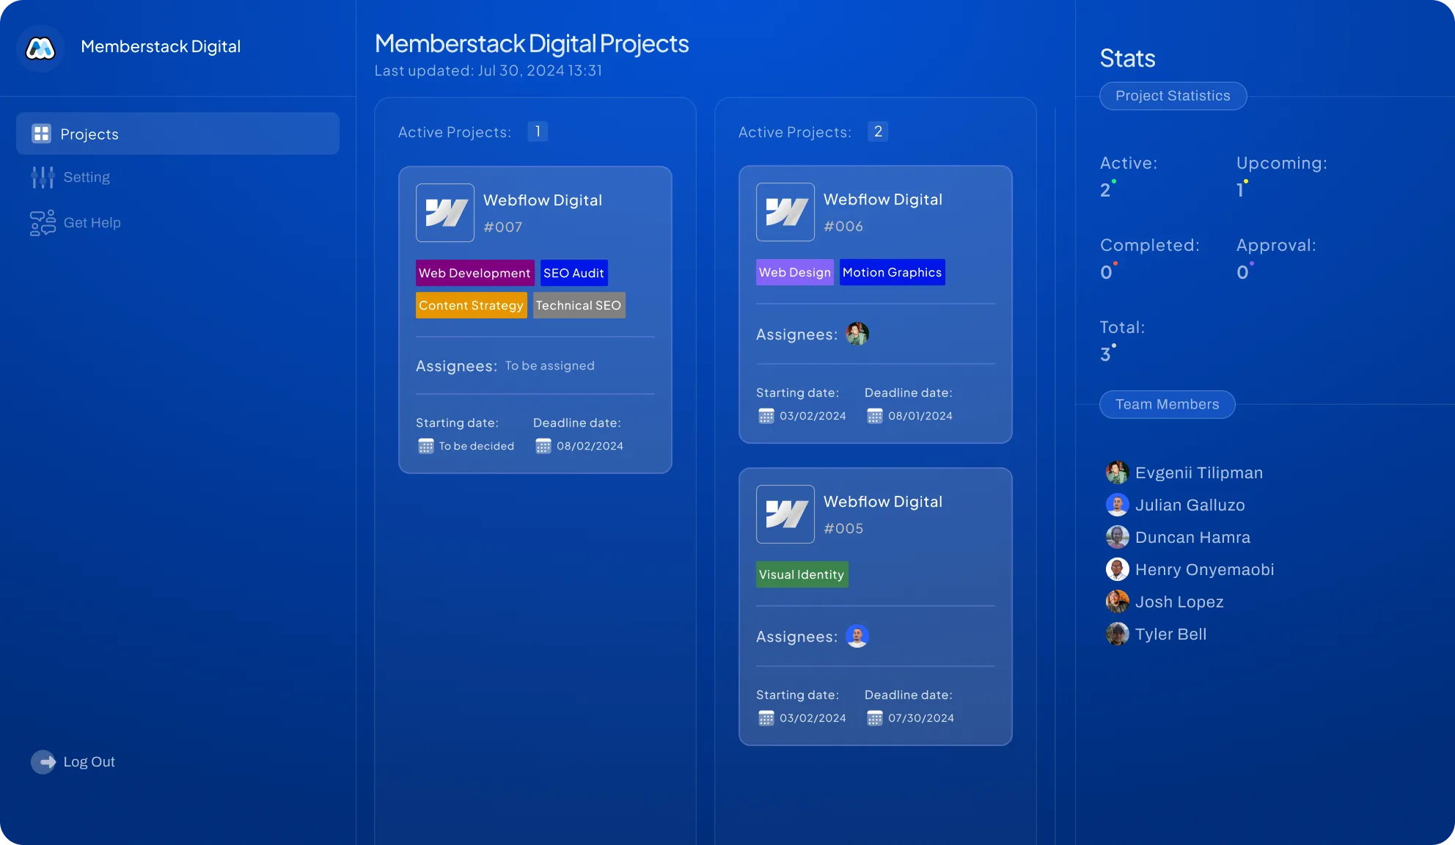Select team member name Evgenii Tilipman
This screenshot has width=1455, height=845.
tap(1199, 473)
